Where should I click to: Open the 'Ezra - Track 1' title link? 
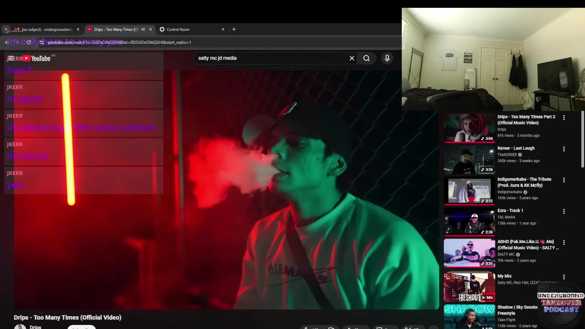tap(511, 211)
